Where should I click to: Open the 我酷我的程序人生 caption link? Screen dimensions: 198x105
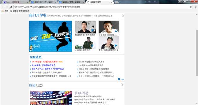(108, 50)
